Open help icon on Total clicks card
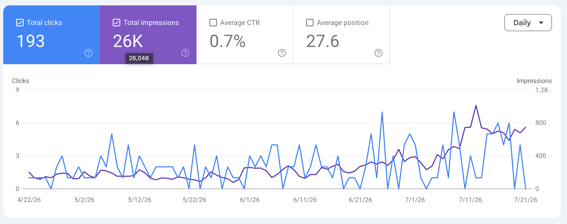The image size is (567, 224). (x=89, y=53)
